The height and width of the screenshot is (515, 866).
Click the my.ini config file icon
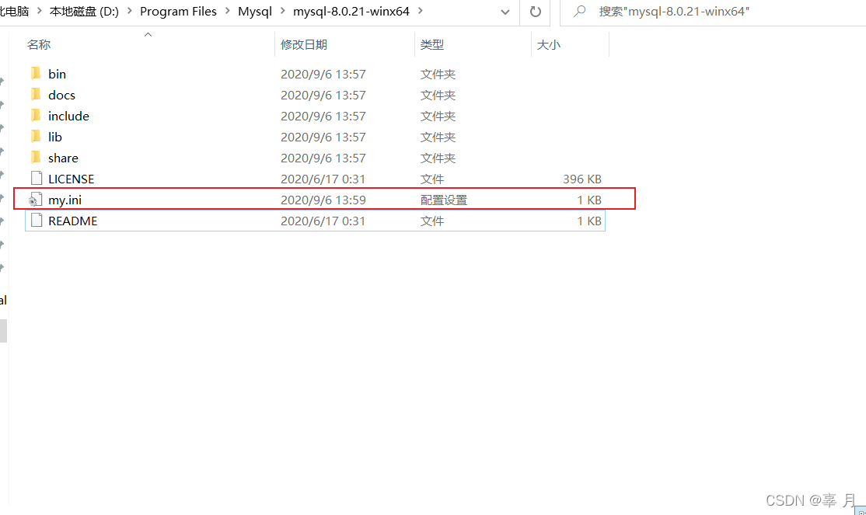pyautogui.click(x=36, y=200)
